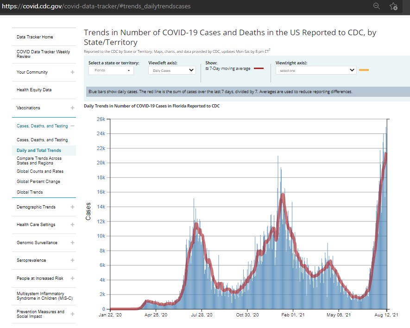Screen dimensions: 410x328
Task: Select Health Equity Data in sidebar
Action: (x=34, y=90)
